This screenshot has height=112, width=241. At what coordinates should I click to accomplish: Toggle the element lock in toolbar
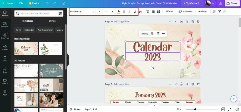[x=225, y=11]
